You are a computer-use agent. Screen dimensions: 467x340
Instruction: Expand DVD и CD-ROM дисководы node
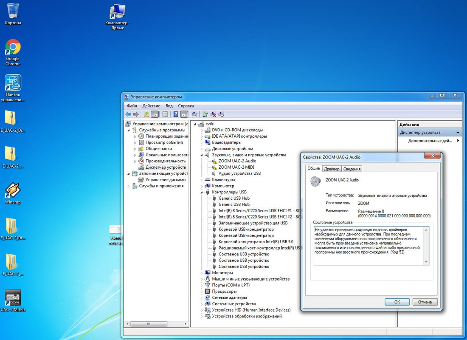(x=202, y=130)
